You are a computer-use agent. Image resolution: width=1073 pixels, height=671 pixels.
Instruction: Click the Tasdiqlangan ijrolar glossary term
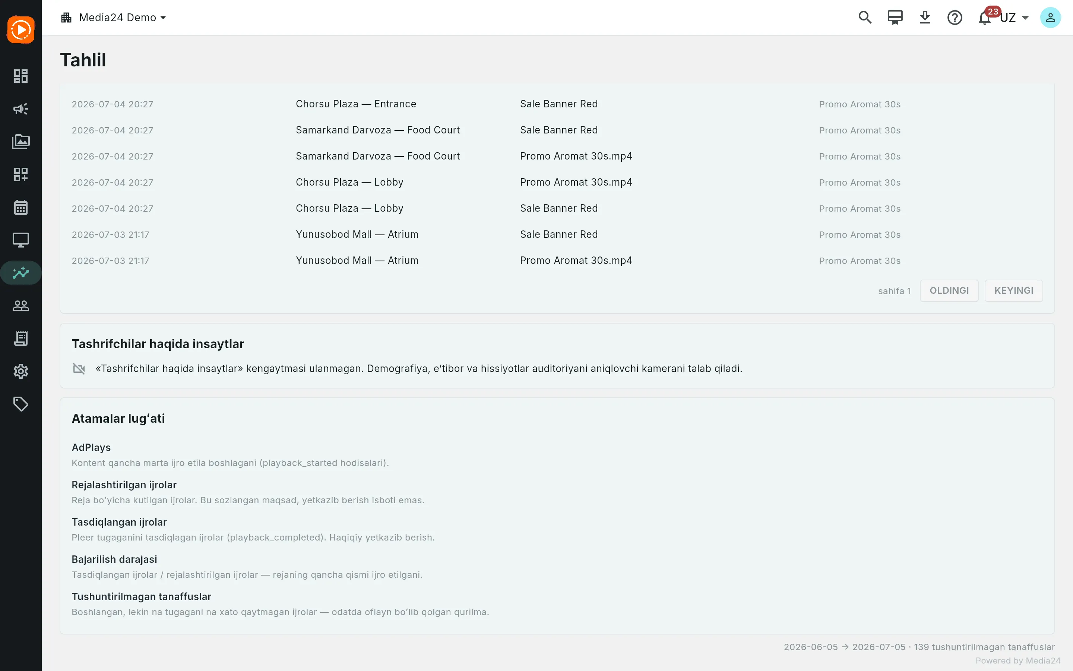click(119, 522)
